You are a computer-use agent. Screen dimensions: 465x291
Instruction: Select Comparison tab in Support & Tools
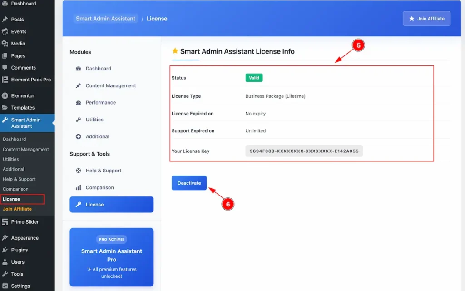(112, 187)
